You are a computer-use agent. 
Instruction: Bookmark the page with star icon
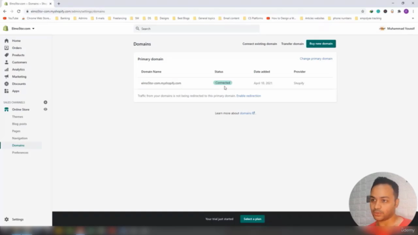point(362,12)
